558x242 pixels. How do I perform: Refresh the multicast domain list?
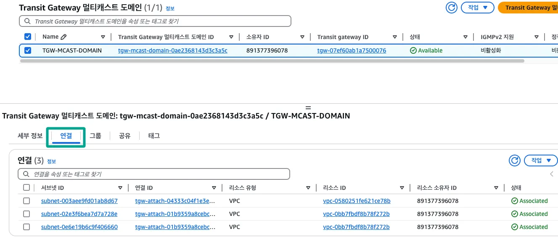tap(452, 8)
